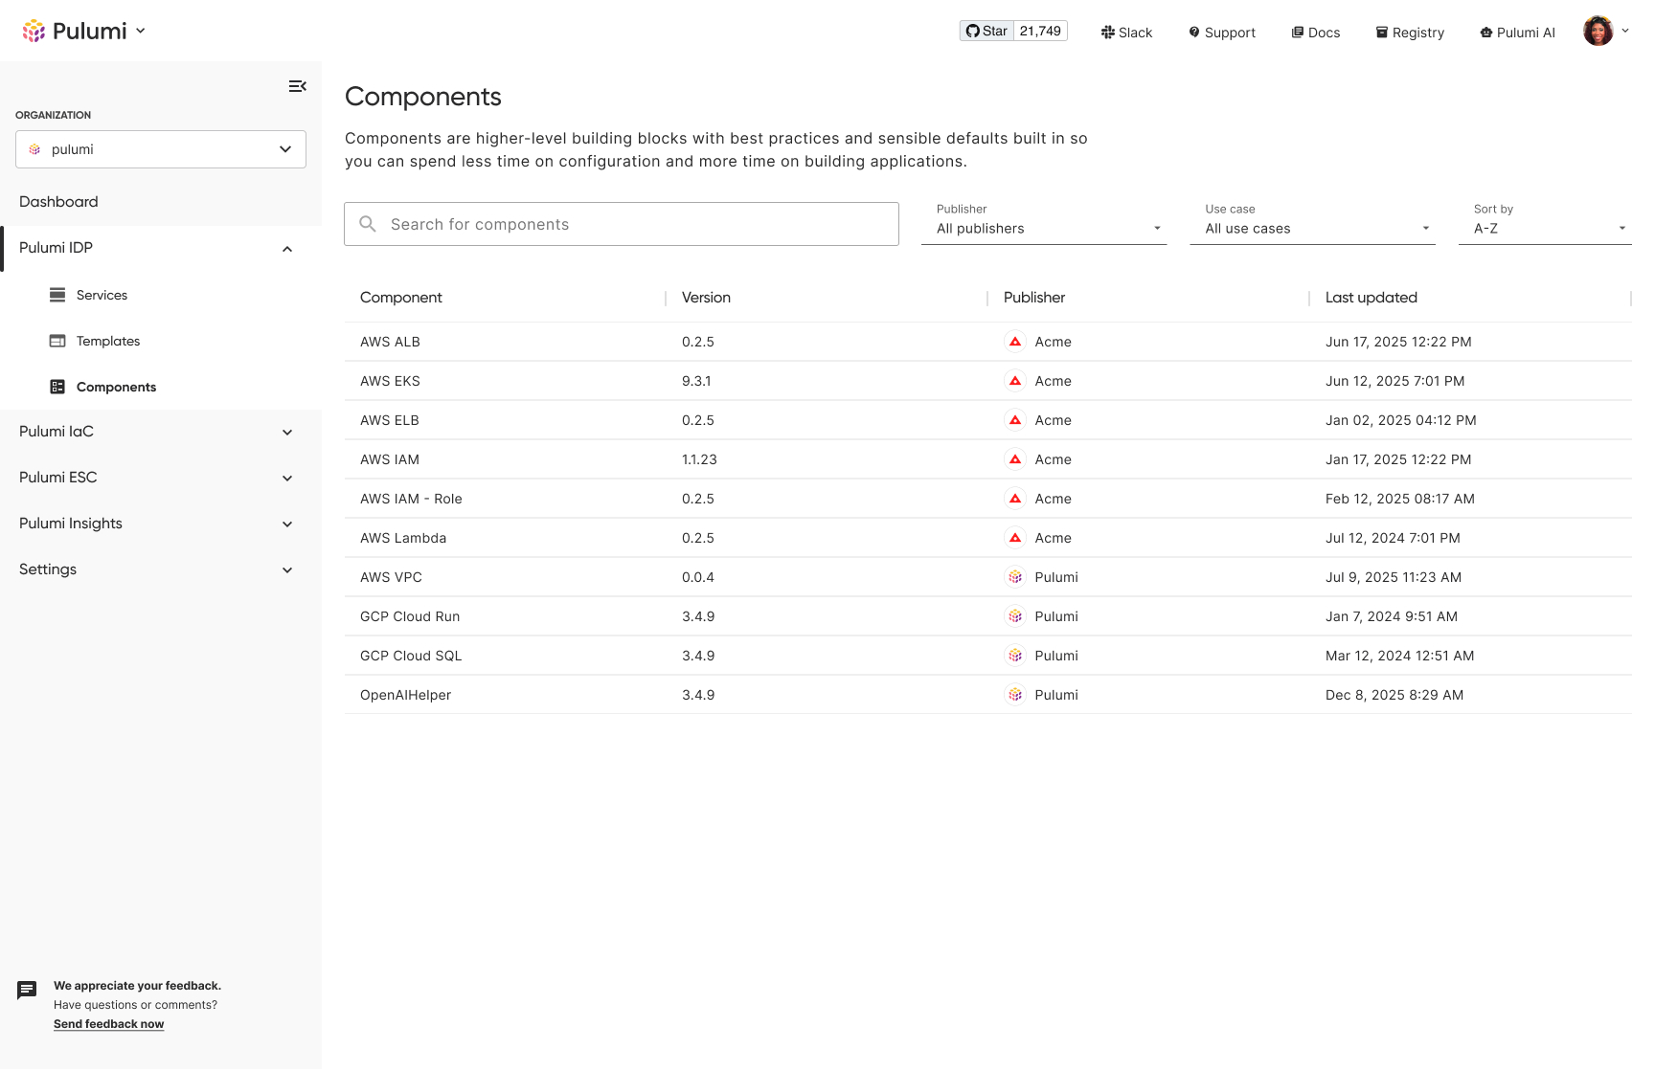
Task: Open Services in the sidebar
Action: 102,295
